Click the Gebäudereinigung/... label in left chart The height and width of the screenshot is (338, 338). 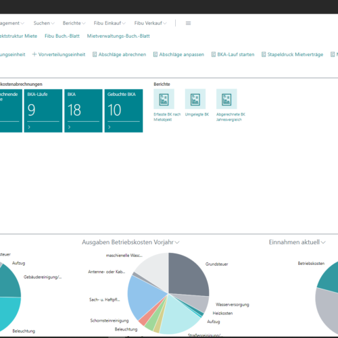pos(43,277)
